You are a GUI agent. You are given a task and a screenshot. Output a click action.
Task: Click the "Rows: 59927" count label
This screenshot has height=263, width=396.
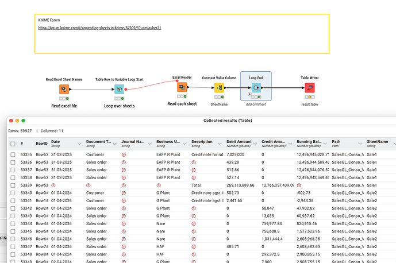[20, 131]
